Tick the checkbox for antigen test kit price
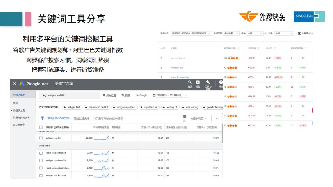The width and height of the screenshot is (333, 187). pyautogui.click(x=41, y=176)
